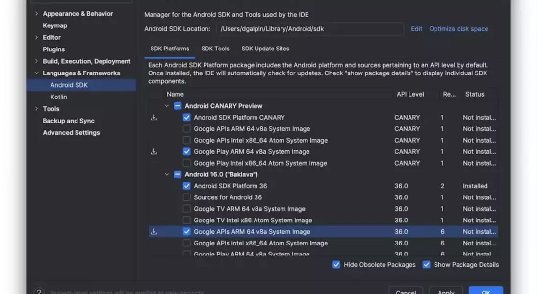
Task: Uncheck Android SDK Platform 36
Action: click(x=187, y=186)
